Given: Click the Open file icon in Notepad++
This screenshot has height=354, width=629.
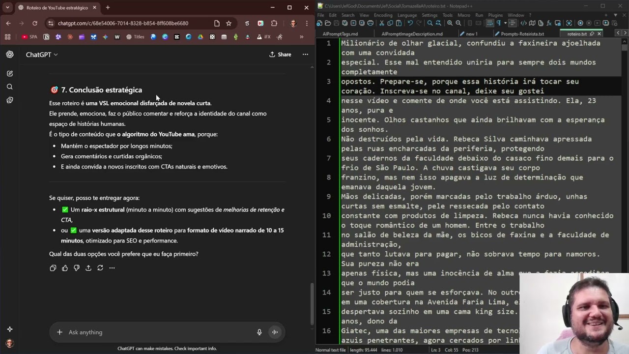Looking at the screenshot, I should [x=328, y=23].
